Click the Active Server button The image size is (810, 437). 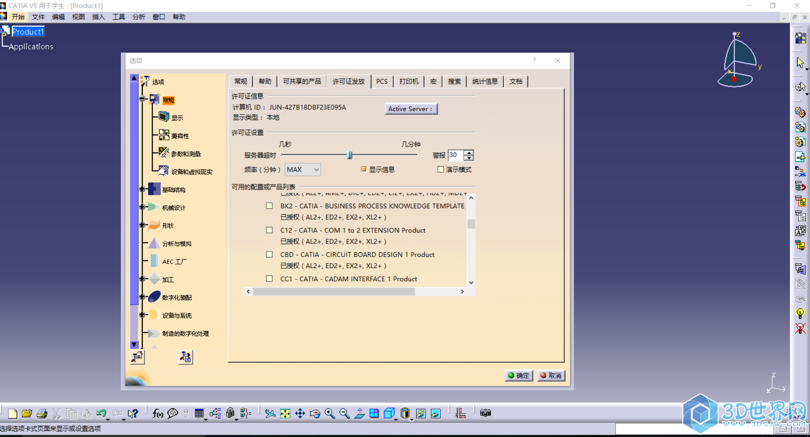[x=411, y=109]
